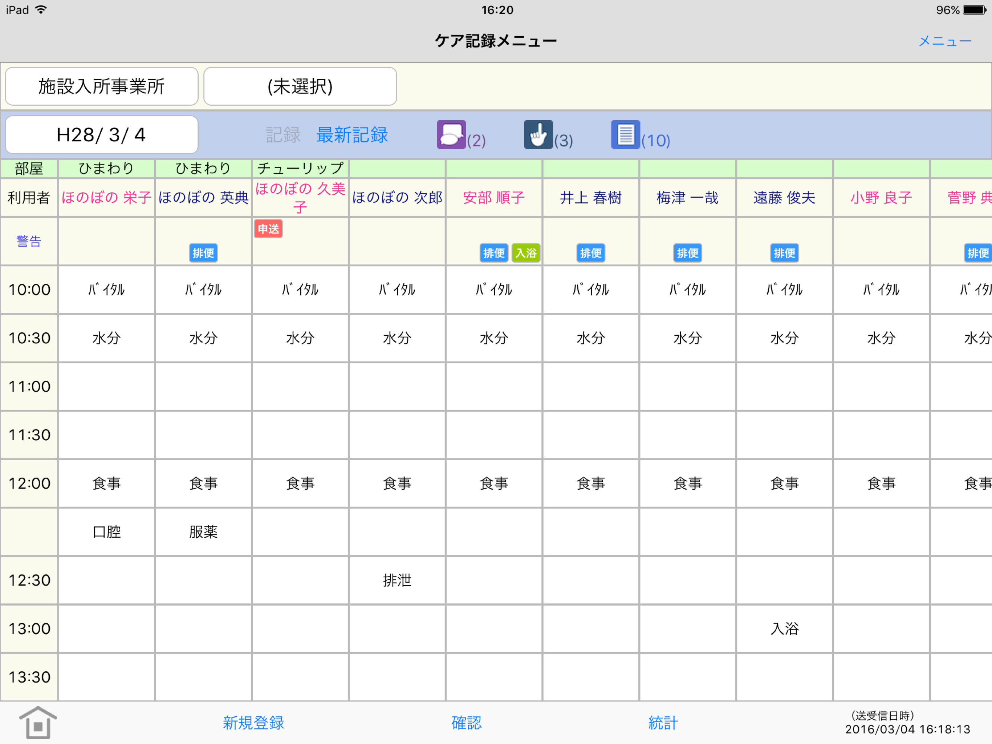Tap the 排便 badge under 梅津 一哉

pos(687,253)
